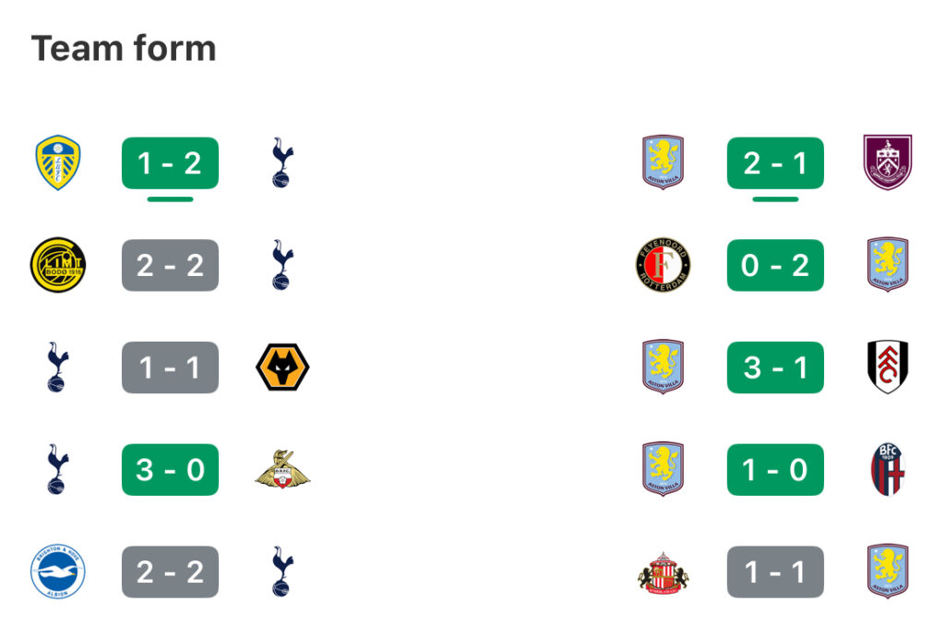Screen dimensions: 945x638
Task: View the Brighton vs Tottenham 2 - 2 score
Action: pos(170,572)
